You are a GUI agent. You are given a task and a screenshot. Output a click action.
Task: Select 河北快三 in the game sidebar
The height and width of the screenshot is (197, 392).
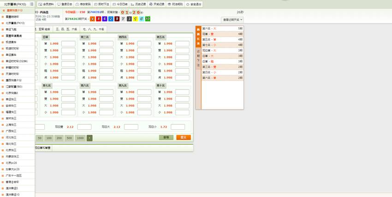[18, 137]
